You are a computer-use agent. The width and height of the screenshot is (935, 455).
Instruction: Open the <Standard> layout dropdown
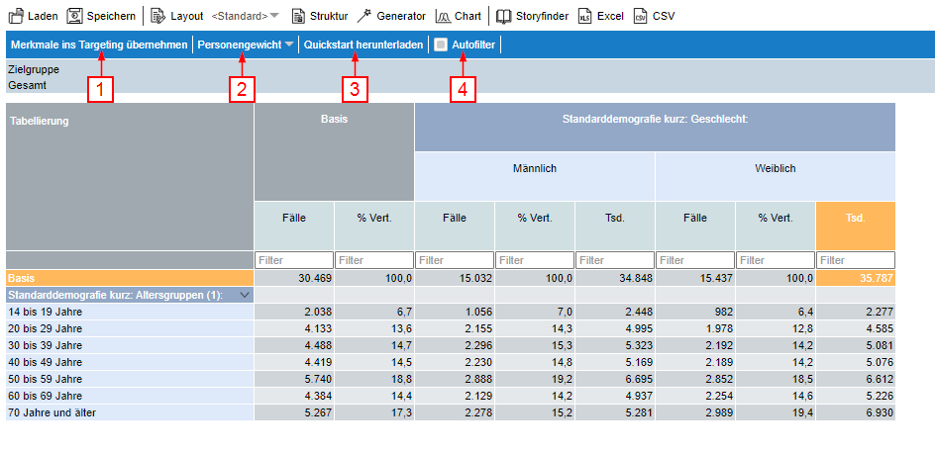245,16
